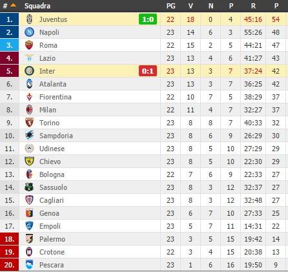Open the Fiorentina team link
The image size is (288, 272).
(x=56, y=97)
